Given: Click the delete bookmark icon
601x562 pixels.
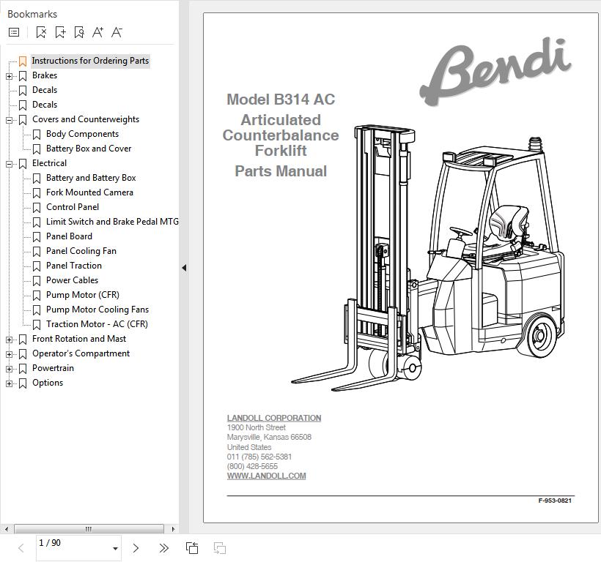Looking at the screenshot, I should [x=41, y=32].
